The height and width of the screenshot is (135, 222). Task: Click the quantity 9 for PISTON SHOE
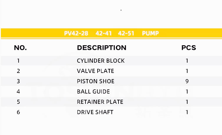click(x=187, y=81)
